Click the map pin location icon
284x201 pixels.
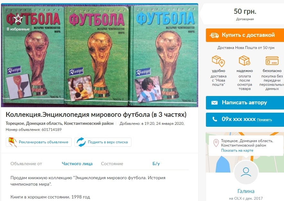(216, 143)
